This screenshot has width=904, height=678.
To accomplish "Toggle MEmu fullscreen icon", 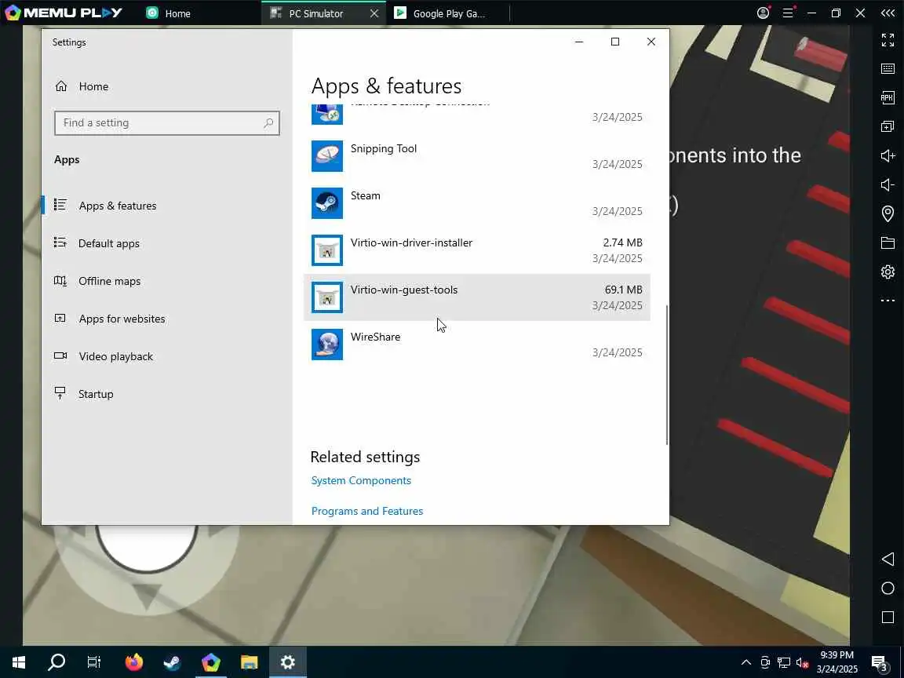I will (888, 40).
